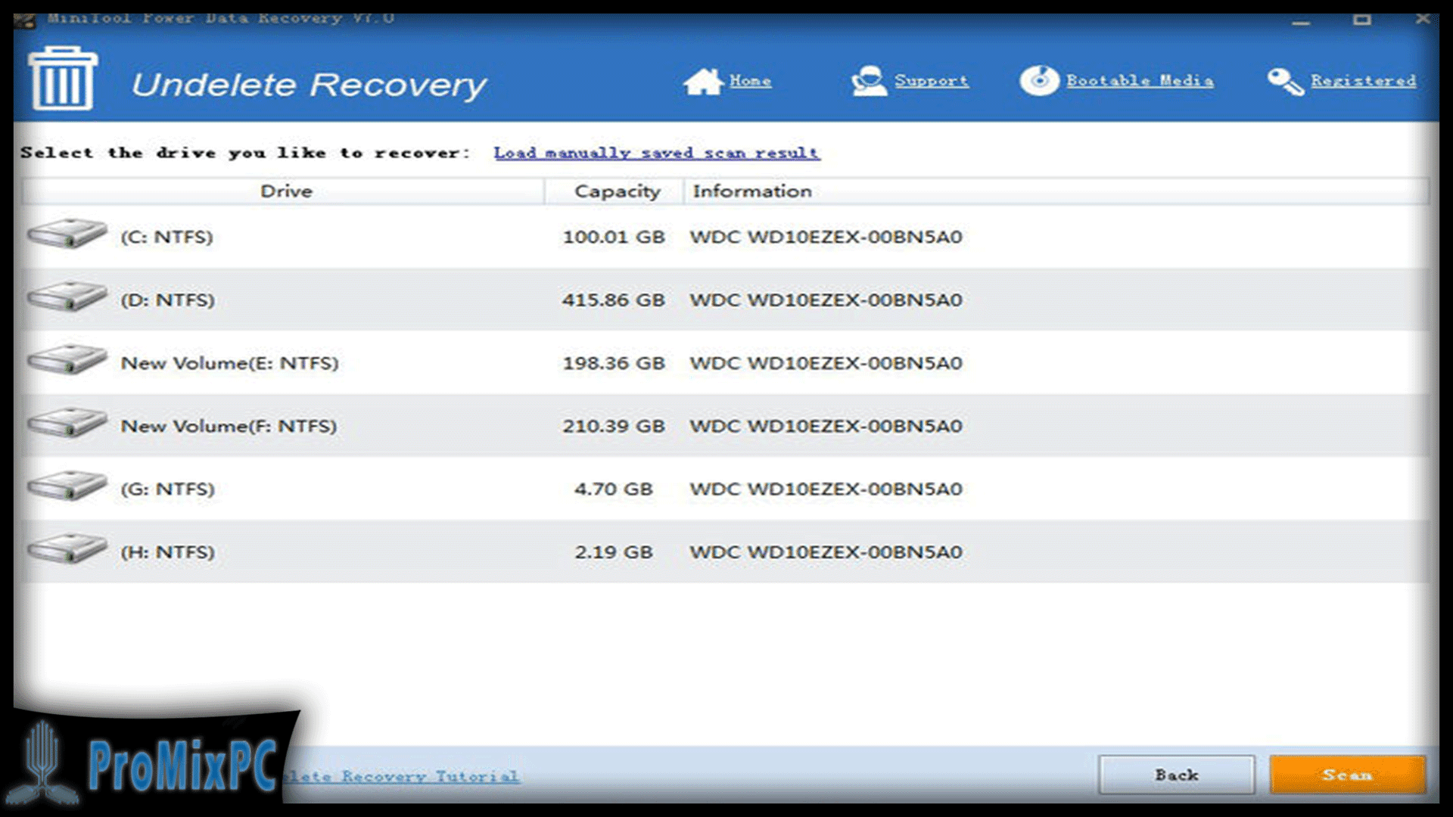Click the orange Scan button
Screen dimensions: 1453x817
(x=1347, y=775)
